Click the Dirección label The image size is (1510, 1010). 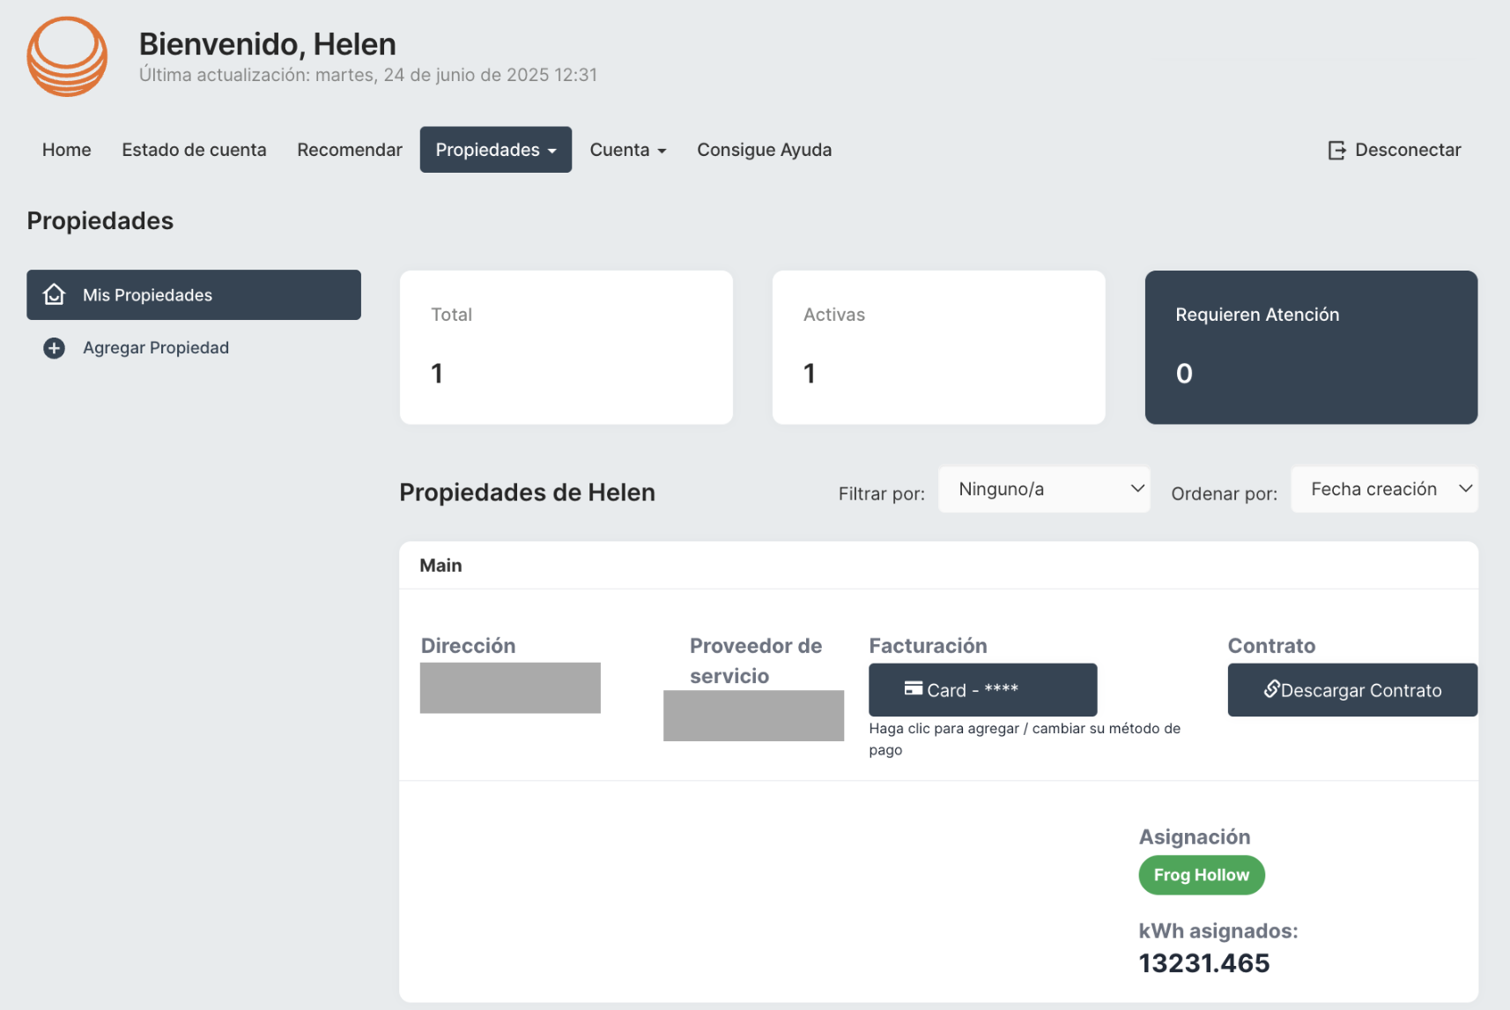(x=469, y=646)
